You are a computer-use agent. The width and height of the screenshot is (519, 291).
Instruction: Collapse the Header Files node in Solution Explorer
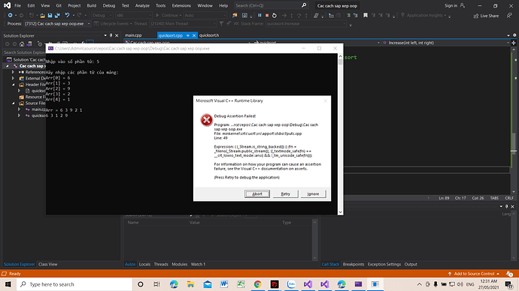pyautogui.click(x=14, y=85)
